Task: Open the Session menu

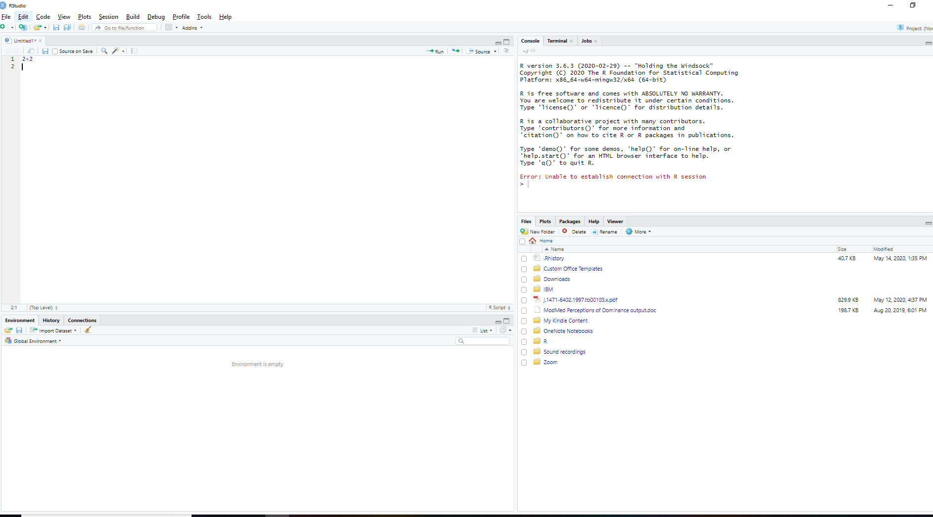Action: (x=108, y=17)
